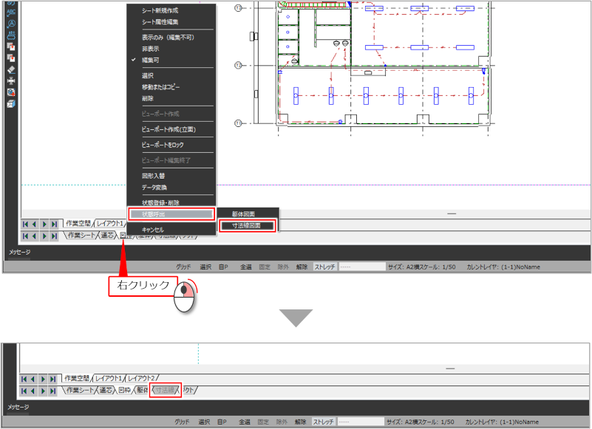This screenshot has height=429, width=592.
Task: Click the printer icon in left toolbar
Action: tap(11, 80)
